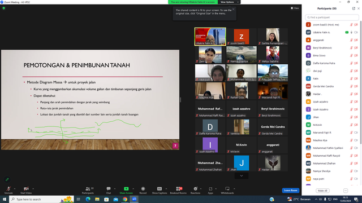The image size is (362, 203).
Task: Open Task View on taskbar
Action: [x=79, y=199]
